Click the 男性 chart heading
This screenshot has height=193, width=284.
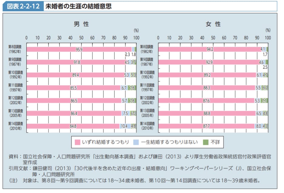coord(81,24)
